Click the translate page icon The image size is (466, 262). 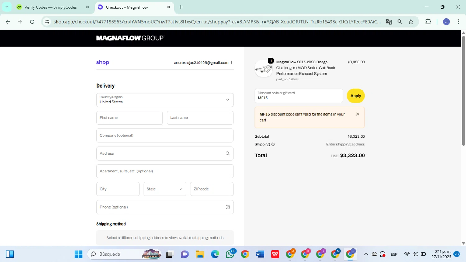click(x=389, y=21)
